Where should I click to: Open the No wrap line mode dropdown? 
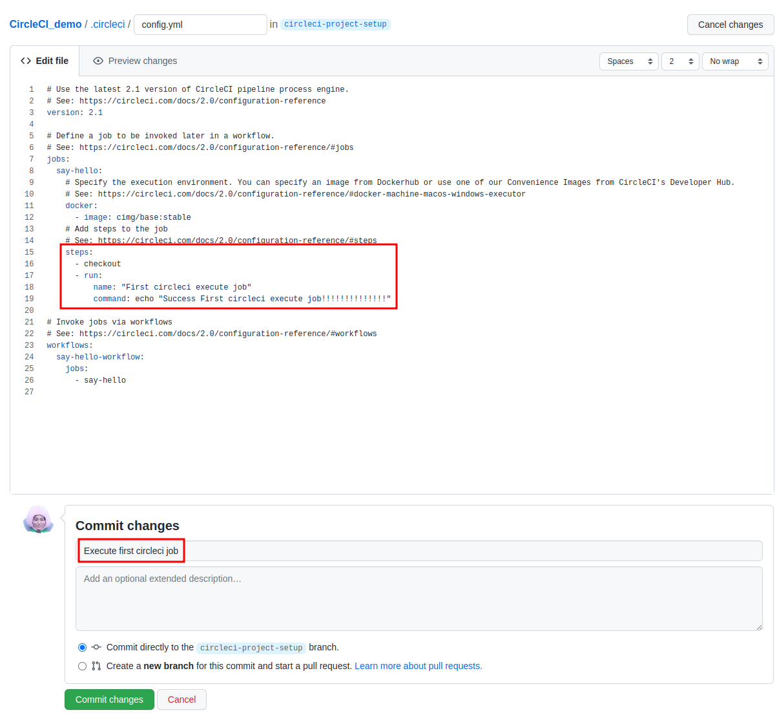[735, 61]
